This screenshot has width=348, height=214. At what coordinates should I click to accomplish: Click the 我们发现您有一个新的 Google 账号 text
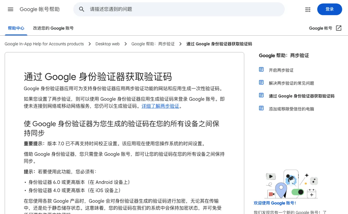(290, 212)
